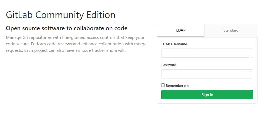Activate the LDAP authentication tab
Screen dimensions: 267x120
click(x=180, y=30)
